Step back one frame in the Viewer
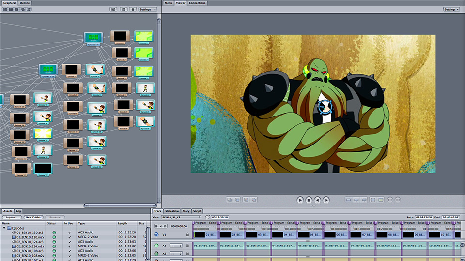This screenshot has height=261, width=465. click(x=317, y=200)
